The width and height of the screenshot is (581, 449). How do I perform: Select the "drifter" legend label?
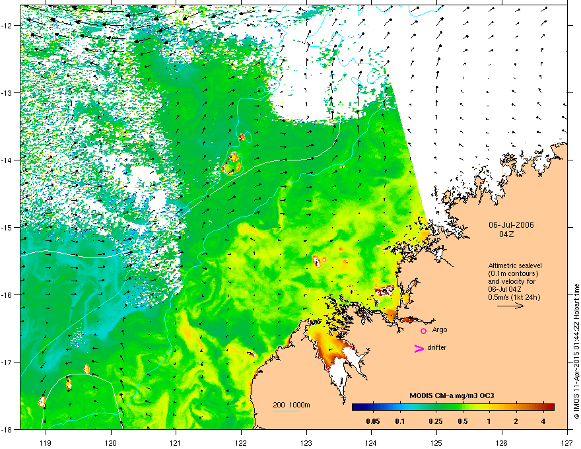437,347
